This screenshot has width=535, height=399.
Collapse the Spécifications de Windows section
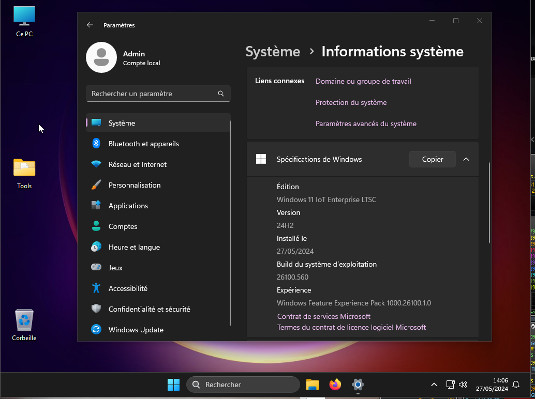click(x=466, y=159)
